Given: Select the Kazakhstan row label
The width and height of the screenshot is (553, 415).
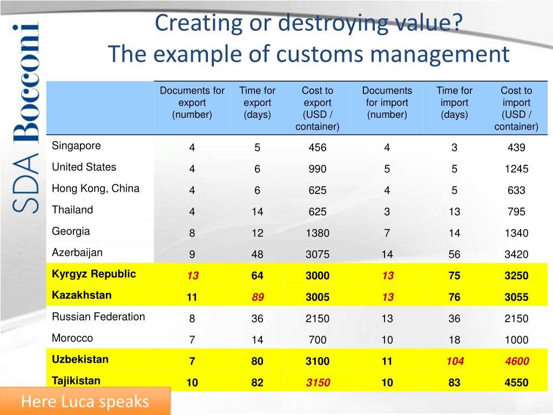Looking at the screenshot, I should (x=82, y=295).
